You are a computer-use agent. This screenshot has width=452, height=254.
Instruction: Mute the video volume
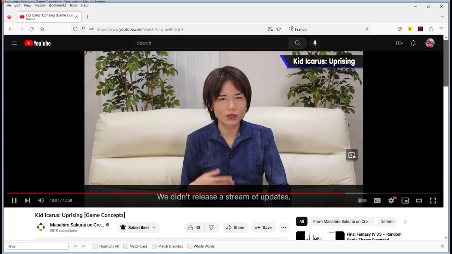coord(41,200)
